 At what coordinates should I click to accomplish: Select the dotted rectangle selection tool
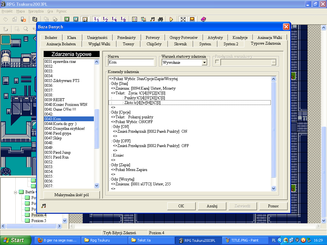[17, 29]
